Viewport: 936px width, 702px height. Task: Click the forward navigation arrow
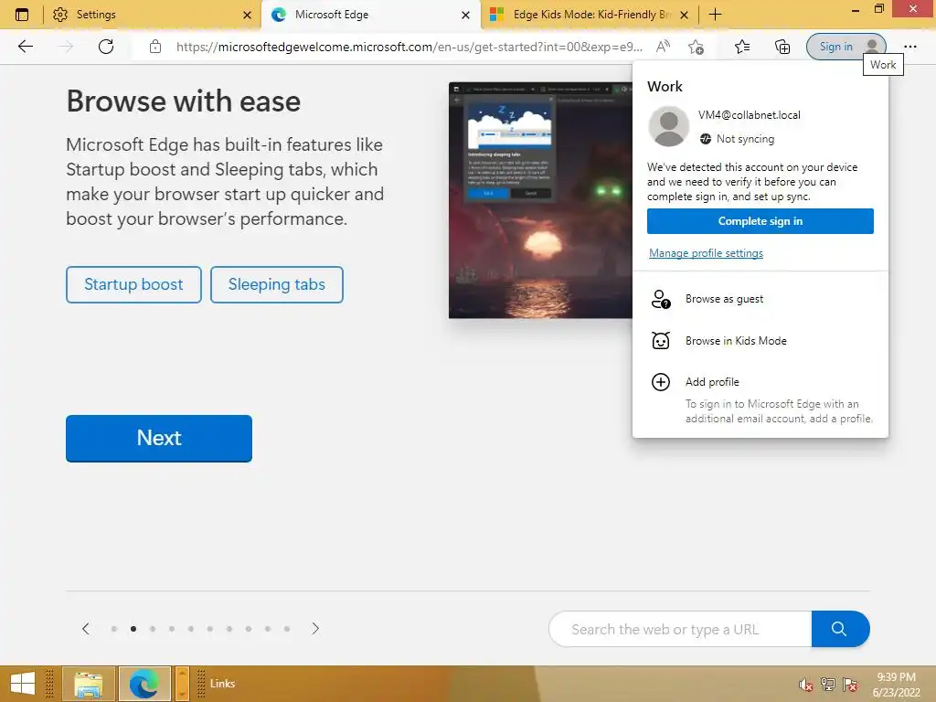[66, 47]
